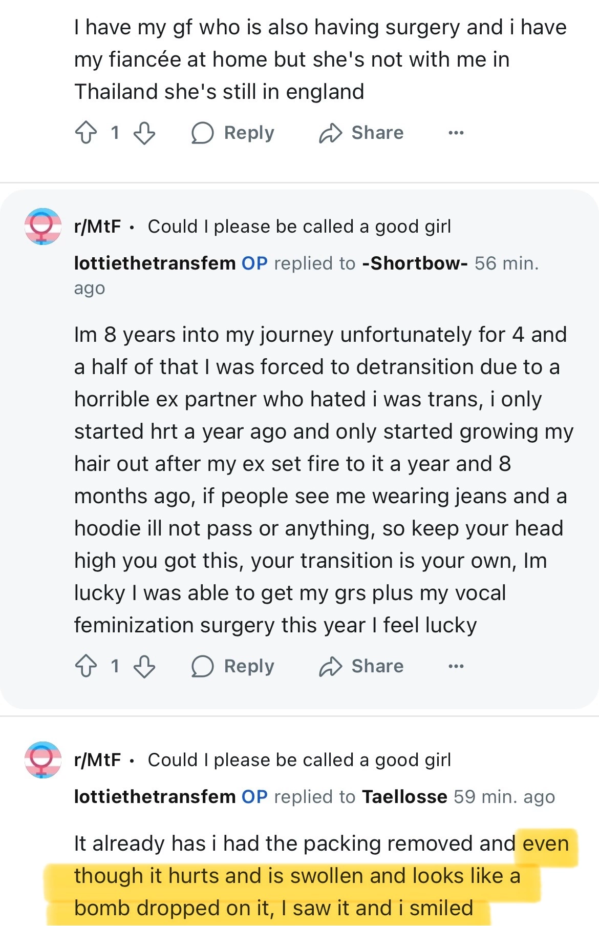Screen dimensions: 599x926
Task: Open r/MtF link on the 59 min. comment
Action: point(97,760)
